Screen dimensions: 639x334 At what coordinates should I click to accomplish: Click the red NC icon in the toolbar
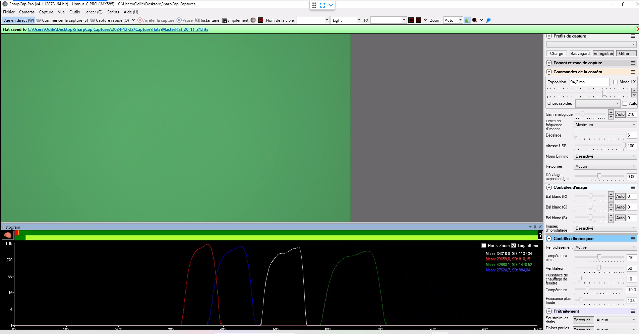tap(260, 20)
